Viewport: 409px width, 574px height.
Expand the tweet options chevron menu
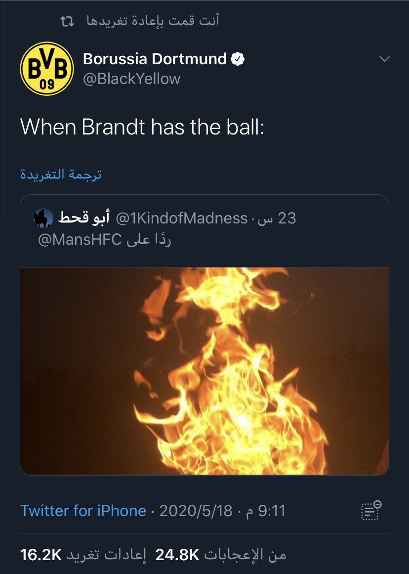click(384, 58)
